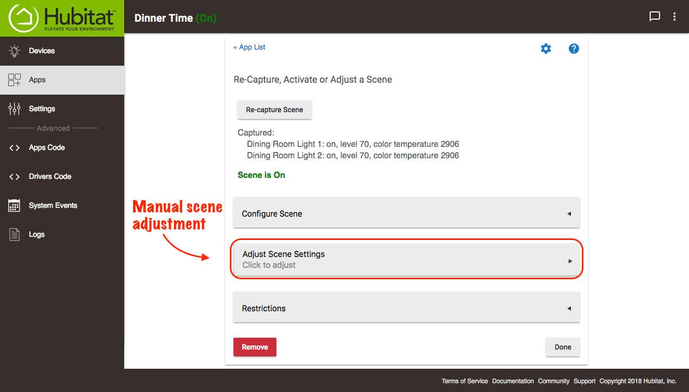Return to App List link
This screenshot has width=689, height=392.
click(x=250, y=47)
